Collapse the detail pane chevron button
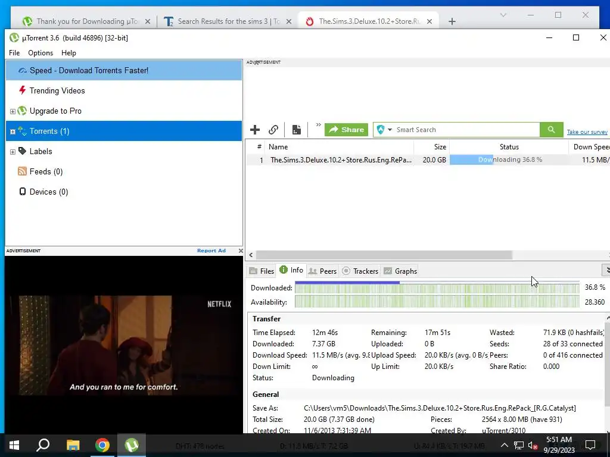The height and width of the screenshot is (457, 610). click(606, 270)
